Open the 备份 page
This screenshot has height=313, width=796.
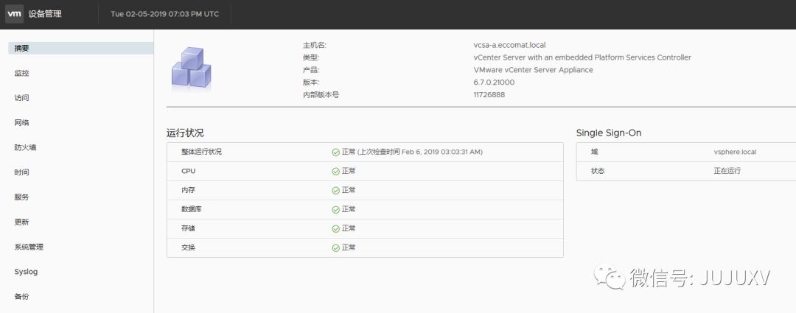click(22, 297)
